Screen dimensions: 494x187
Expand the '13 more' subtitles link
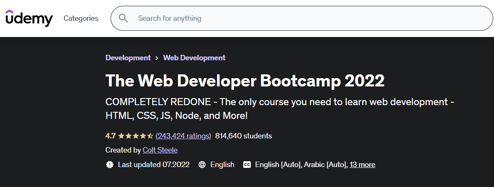362,164
